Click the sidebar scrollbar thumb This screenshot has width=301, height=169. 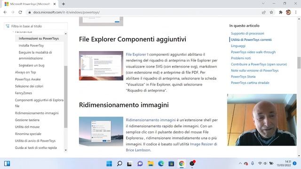66,97
